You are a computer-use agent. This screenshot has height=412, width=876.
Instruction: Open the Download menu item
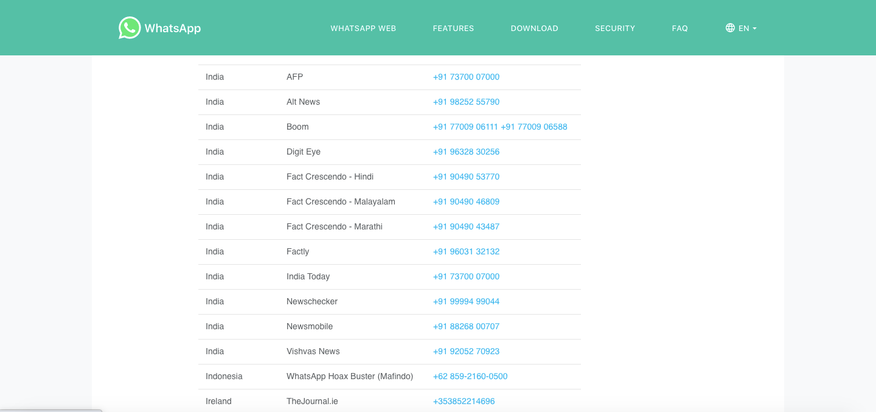pos(534,28)
